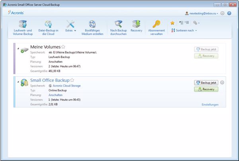Click the Online Backup type value
Image resolution: width=239 pixels, height=161 pixels.
(58, 90)
